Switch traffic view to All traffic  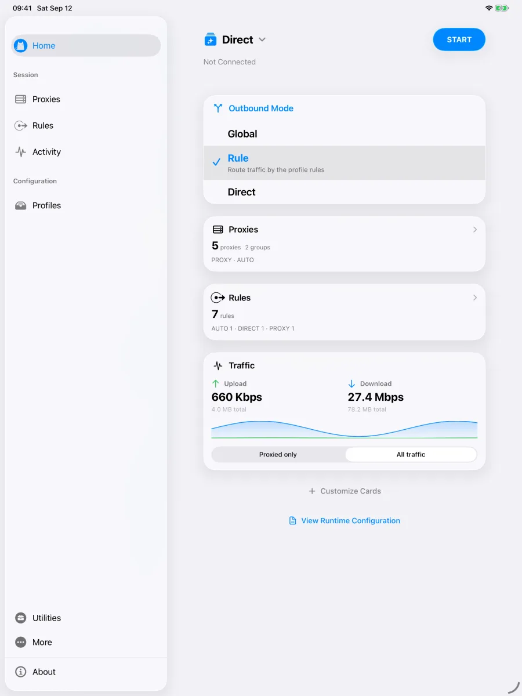point(411,455)
